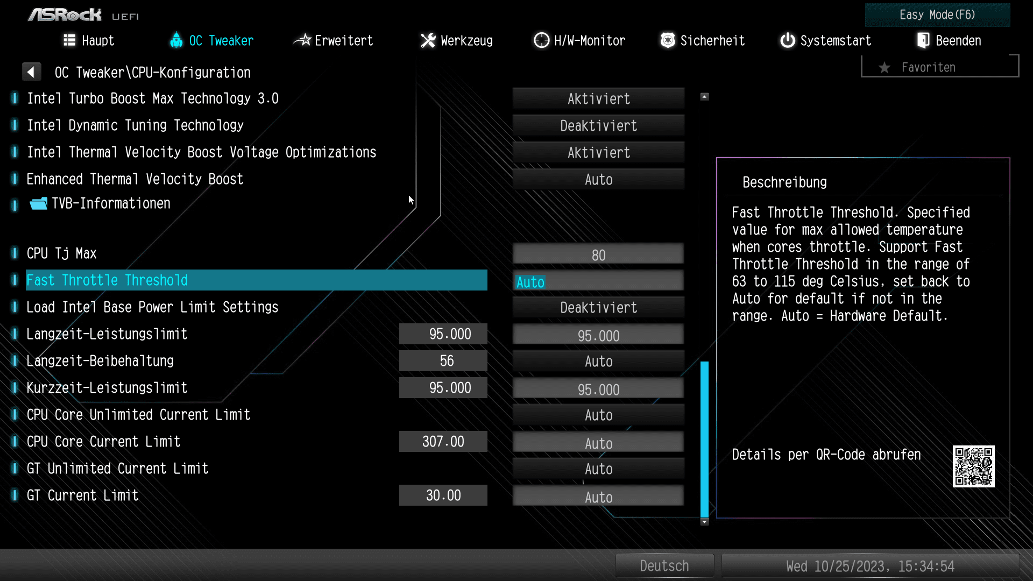Click the Werkzeug tools icon
The width and height of the screenshot is (1033, 581).
tap(428, 40)
